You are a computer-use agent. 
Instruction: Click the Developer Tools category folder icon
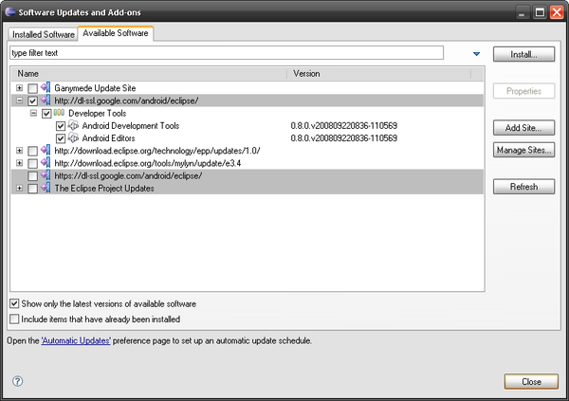59,113
